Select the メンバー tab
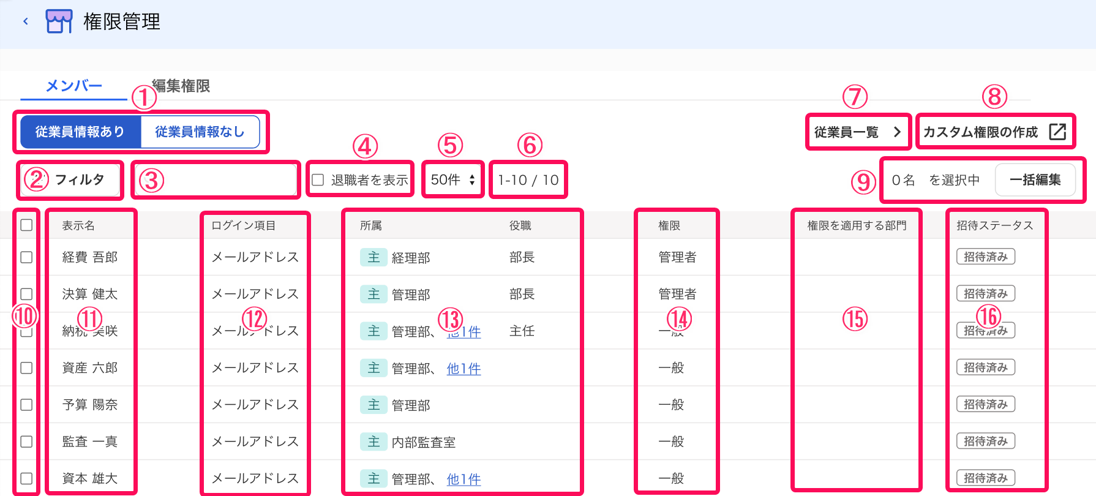1096x496 pixels. (x=73, y=86)
